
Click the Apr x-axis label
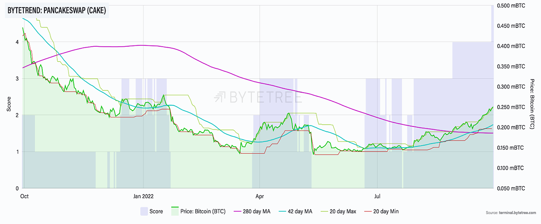click(x=259, y=196)
